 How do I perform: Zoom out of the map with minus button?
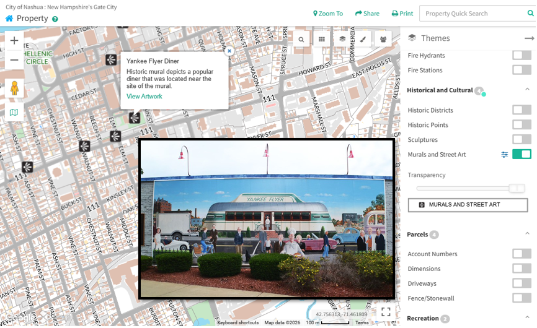pos(14,60)
